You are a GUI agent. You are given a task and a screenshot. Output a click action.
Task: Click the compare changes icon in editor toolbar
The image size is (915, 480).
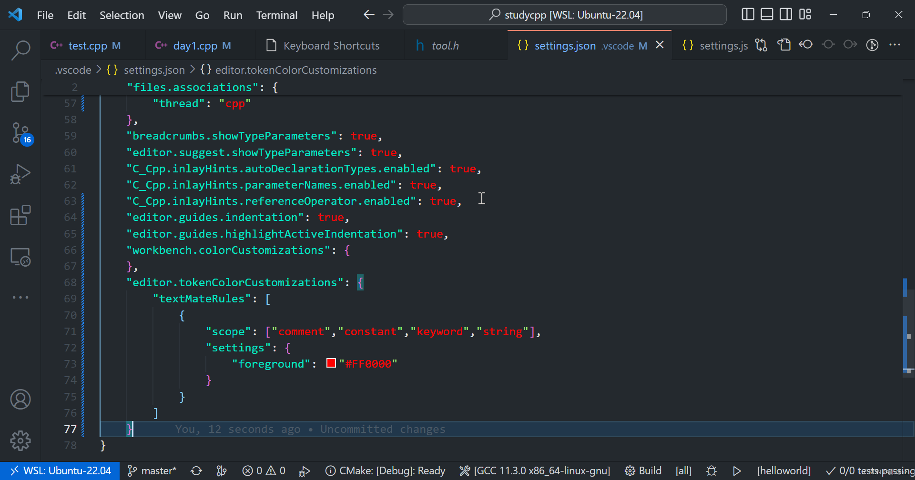point(762,45)
